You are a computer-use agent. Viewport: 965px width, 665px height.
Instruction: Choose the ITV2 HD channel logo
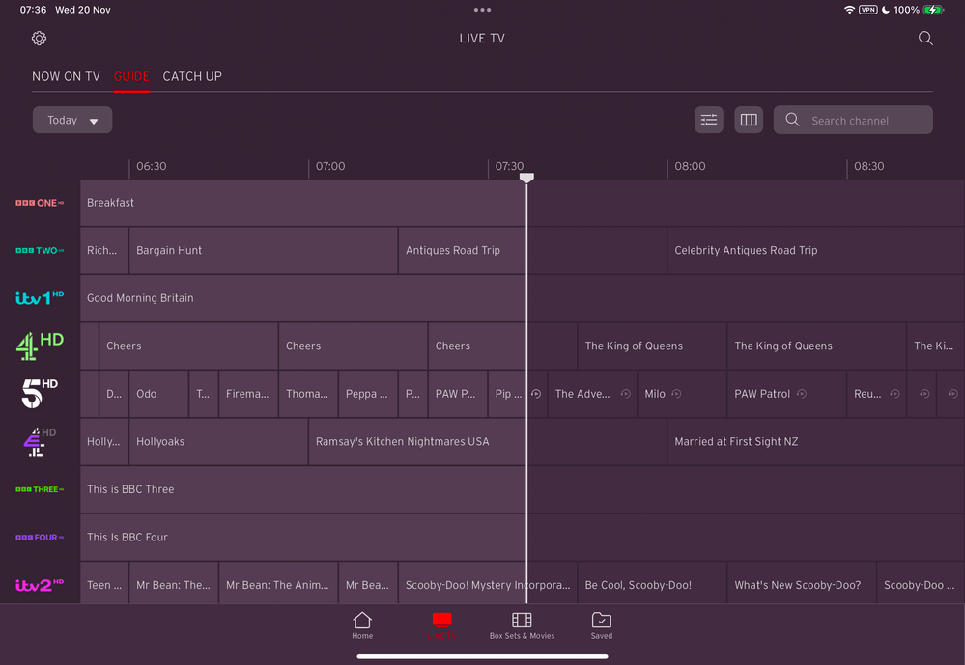pos(40,585)
